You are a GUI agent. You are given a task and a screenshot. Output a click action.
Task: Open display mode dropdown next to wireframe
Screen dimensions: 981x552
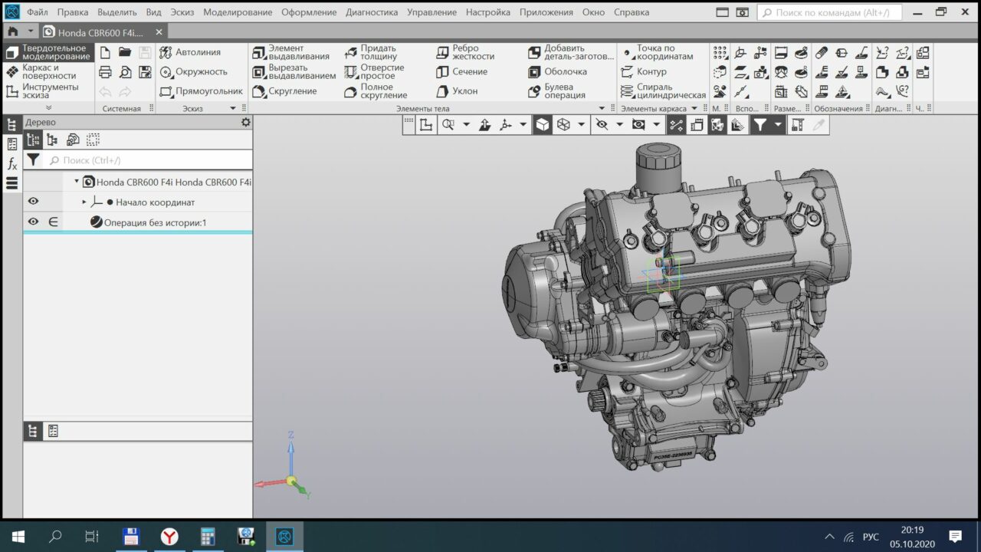582,125
